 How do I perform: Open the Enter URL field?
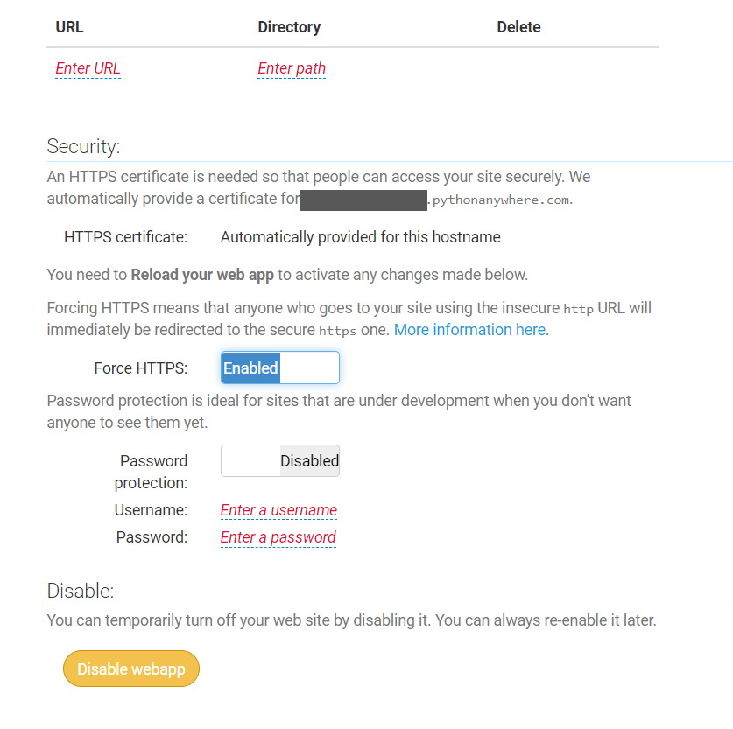pos(88,68)
